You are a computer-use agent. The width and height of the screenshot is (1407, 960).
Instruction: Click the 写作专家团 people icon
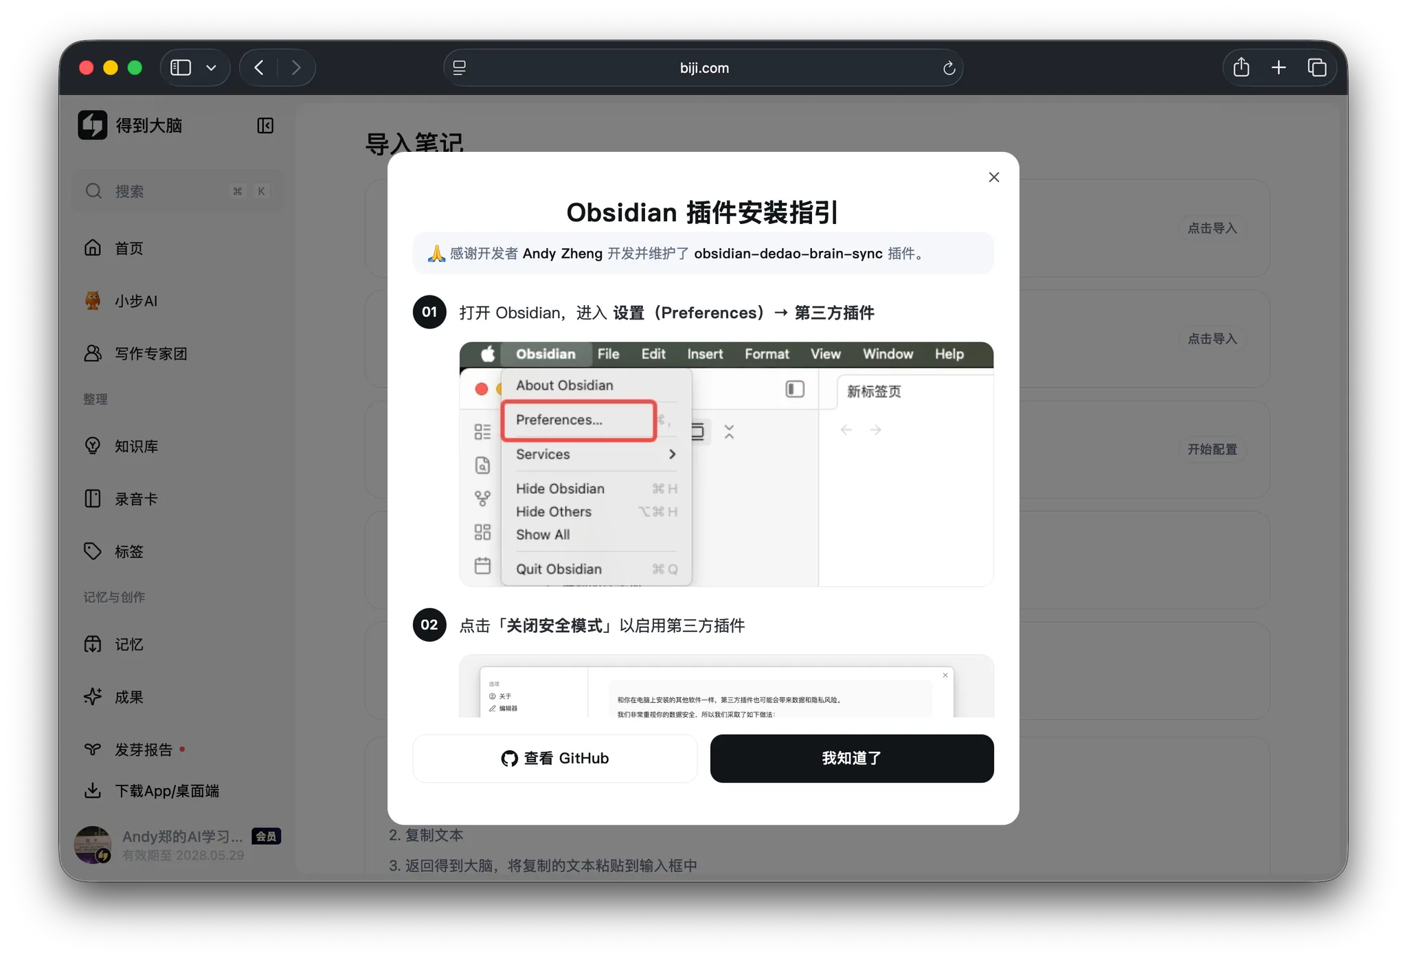coord(93,353)
